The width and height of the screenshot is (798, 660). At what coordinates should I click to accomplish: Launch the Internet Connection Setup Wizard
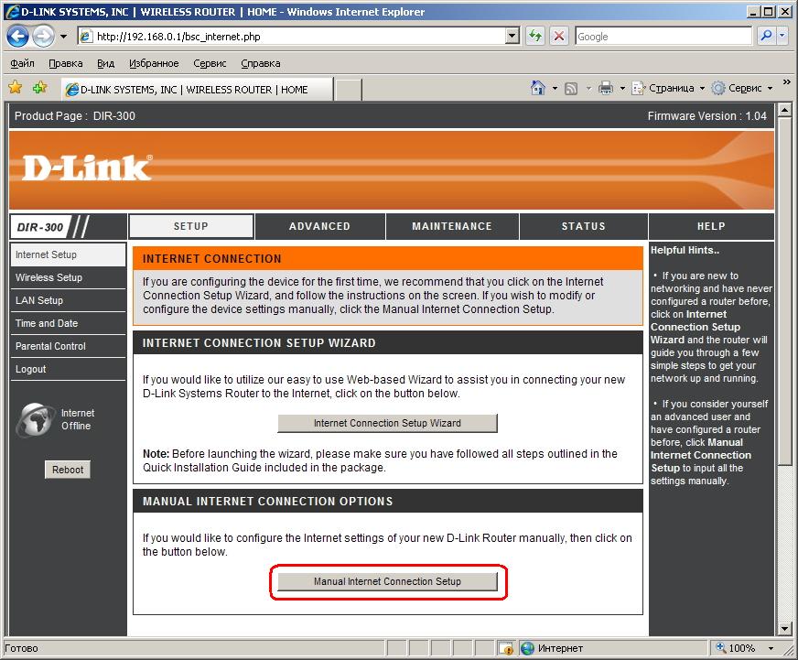coord(387,423)
